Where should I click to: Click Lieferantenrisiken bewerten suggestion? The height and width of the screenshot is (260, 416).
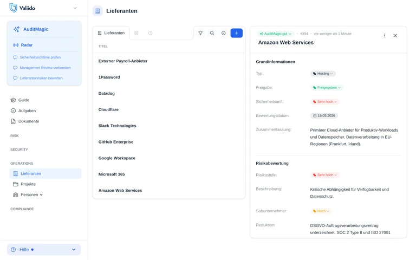coord(41,78)
